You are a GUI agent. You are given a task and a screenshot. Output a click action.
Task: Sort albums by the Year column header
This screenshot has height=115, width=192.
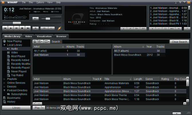(150, 47)
